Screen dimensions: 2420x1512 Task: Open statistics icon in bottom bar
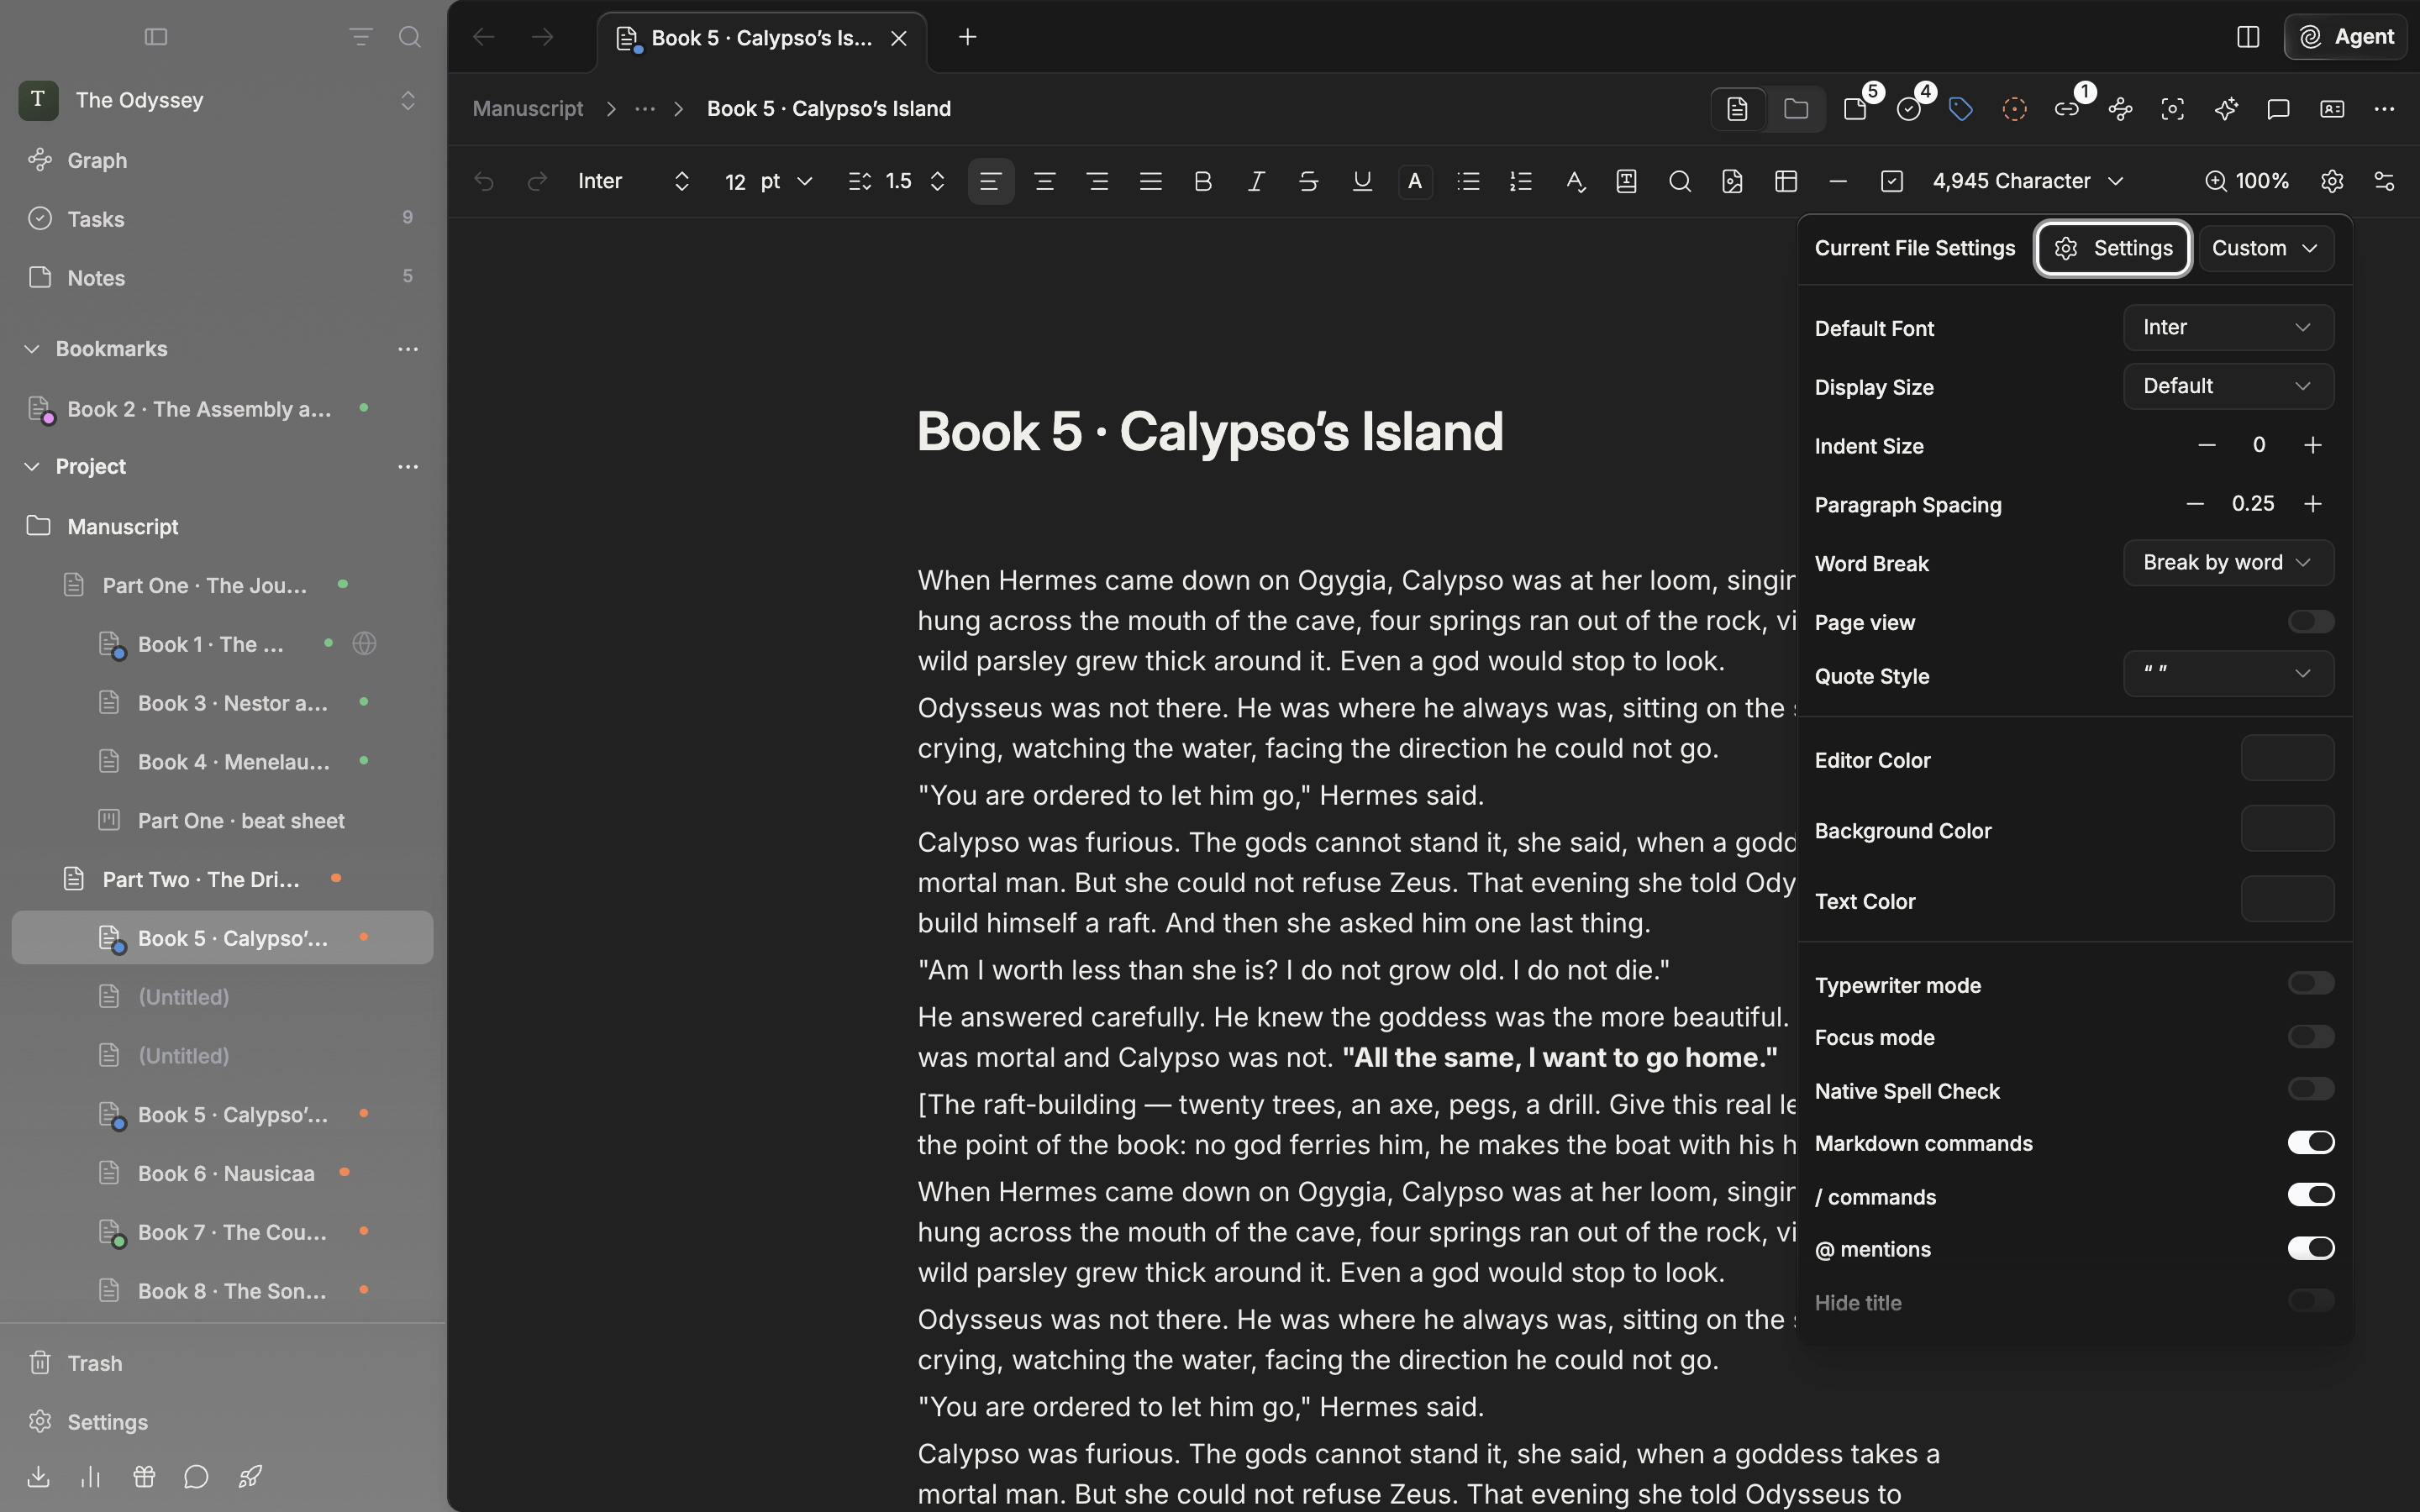(x=91, y=1476)
